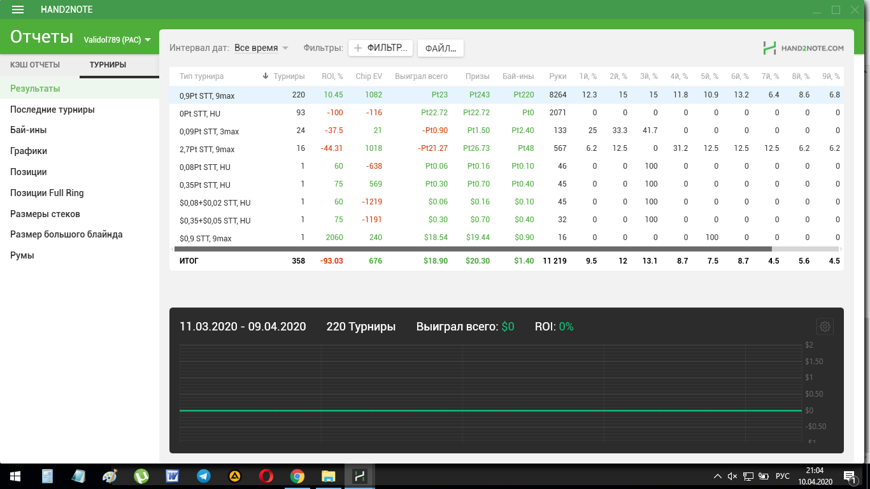Click chart date range 11.03.2020 - 09.04.2020

[x=243, y=327]
